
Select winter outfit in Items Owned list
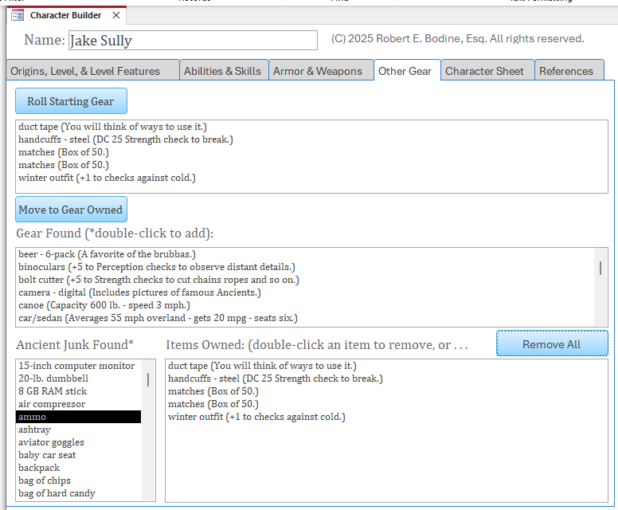pos(256,417)
